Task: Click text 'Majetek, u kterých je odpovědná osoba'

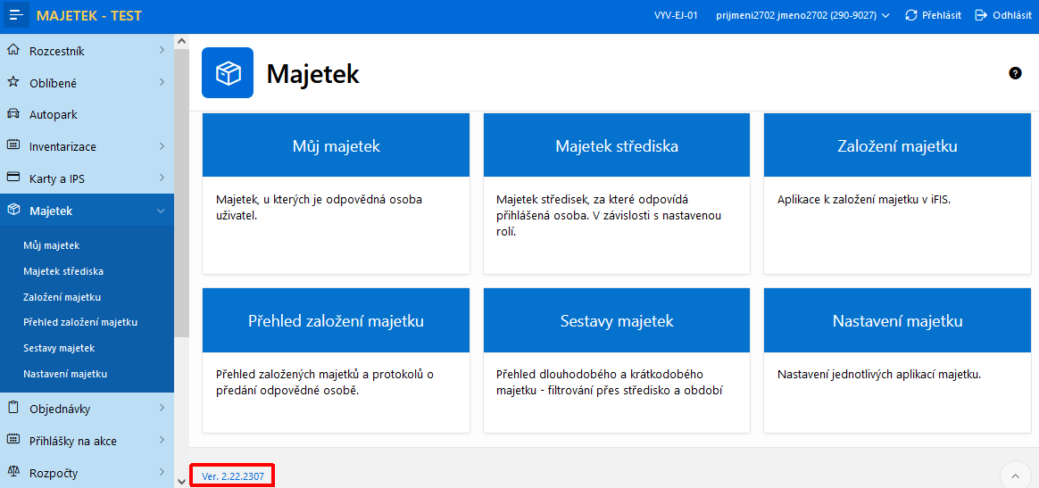Action: (x=320, y=199)
